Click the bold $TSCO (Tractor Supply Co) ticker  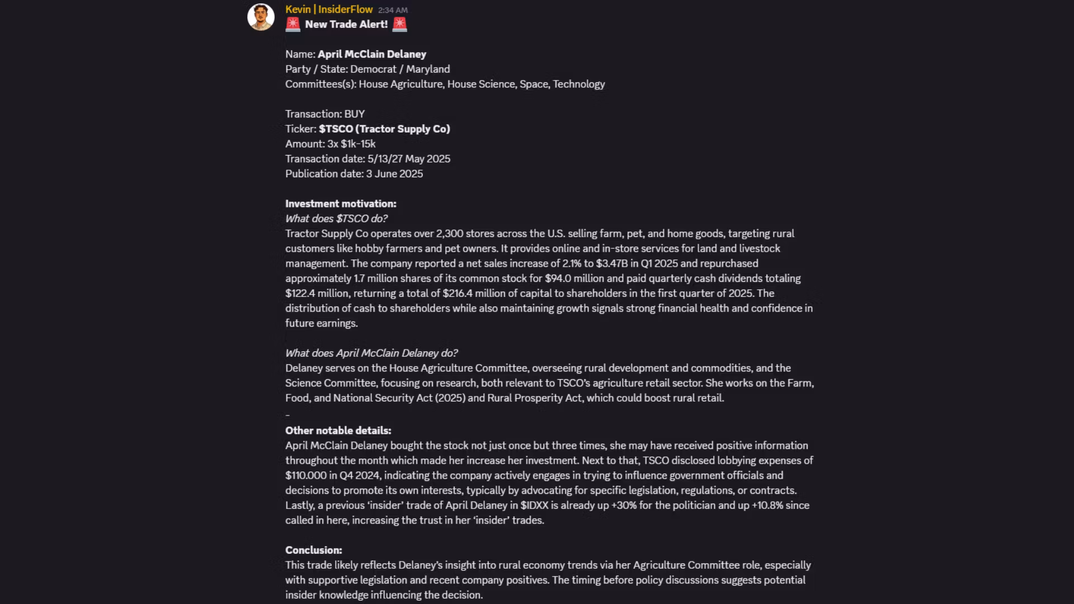pos(385,129)
